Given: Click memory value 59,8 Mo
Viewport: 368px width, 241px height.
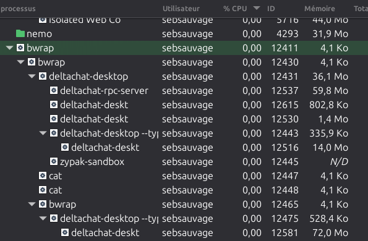Looking at the screenshot, I should (330, 91).
